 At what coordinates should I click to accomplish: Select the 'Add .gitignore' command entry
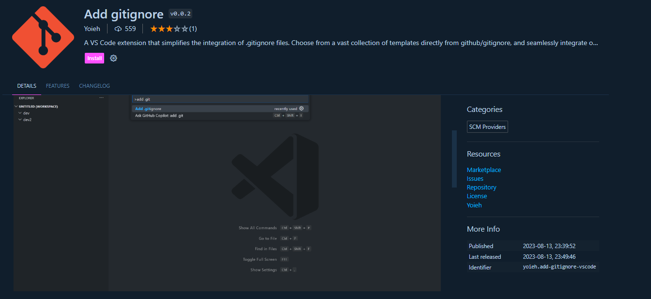(148, 109)
